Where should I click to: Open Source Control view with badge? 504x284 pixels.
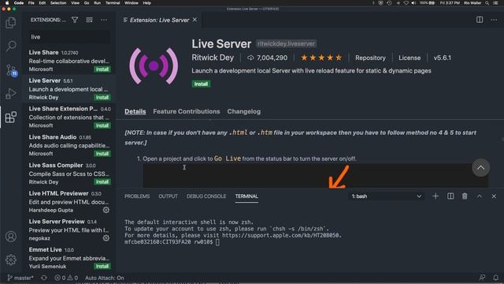point(11,70)
